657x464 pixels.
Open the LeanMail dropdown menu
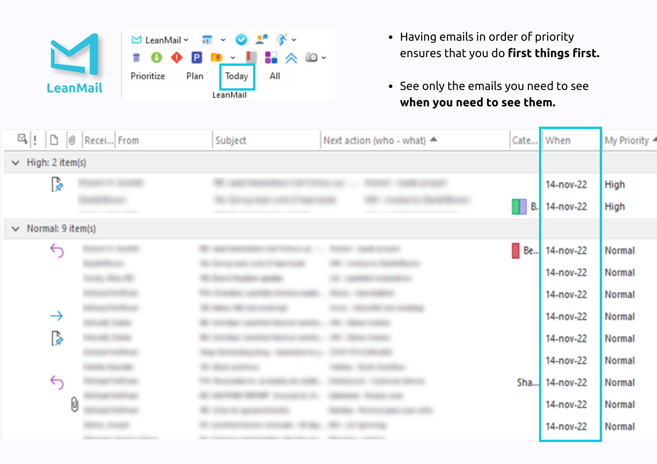186,40
